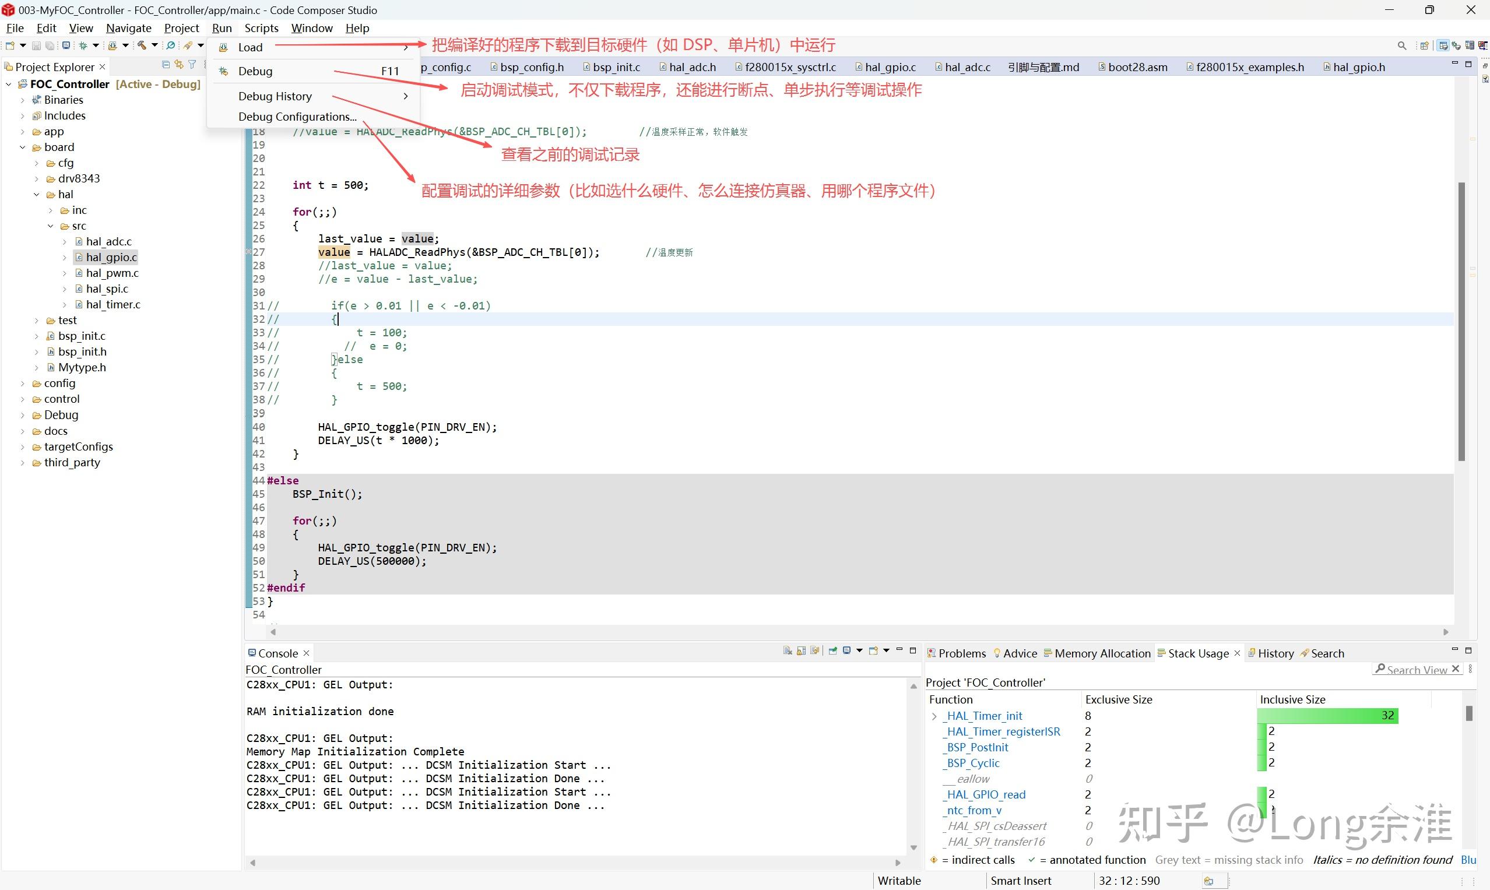Toggle Link with Editor in Project Explorer
The height and width of the screenshot is (890, 1490).
point(179,65)
